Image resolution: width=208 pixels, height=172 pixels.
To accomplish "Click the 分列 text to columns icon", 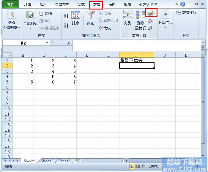I will [127, 15].
